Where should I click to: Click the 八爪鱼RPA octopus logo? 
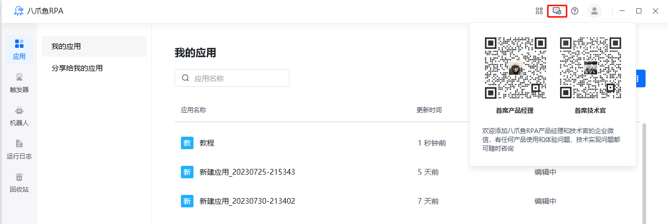tap(19, 11)
